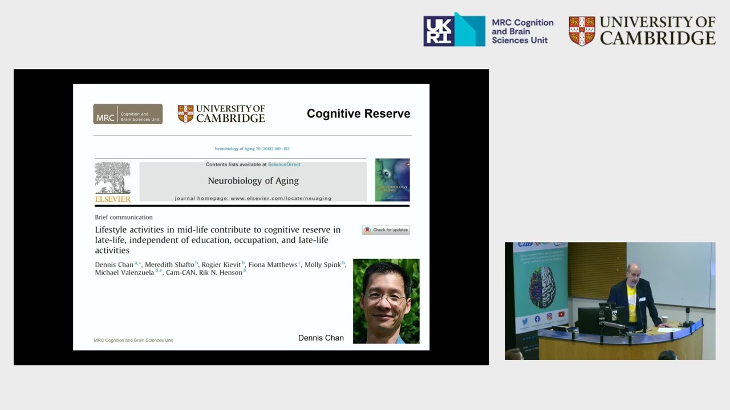Image resolution: width=730 pixels, height=410 pixels.
Task: Click the Facebook icon on the banner
Action: pyautogui.click(x=537, y=319)
